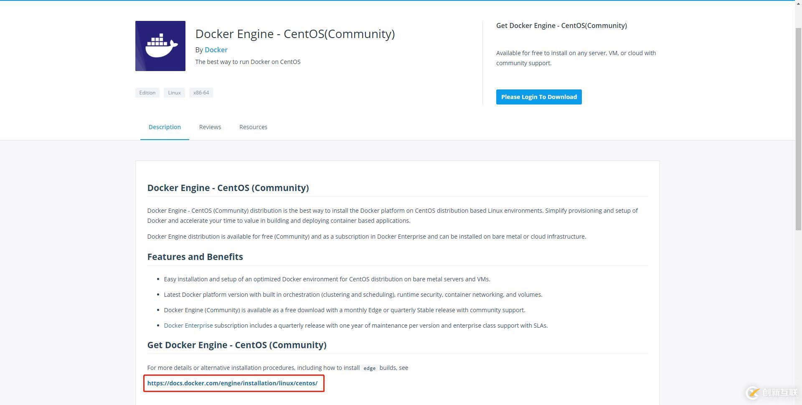Click the inline 'edge' code label
The height and width of the screenshot is (405, 802).
click(369, 368)
